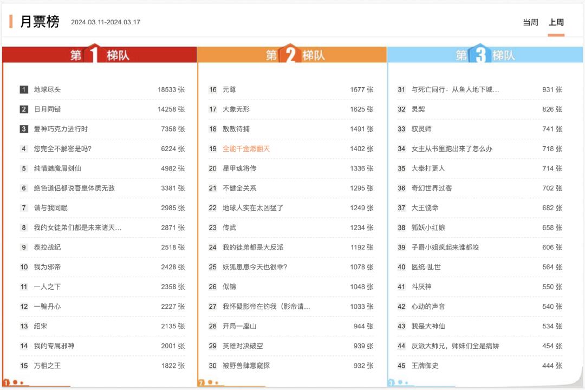The image size is (585, 390).
Task: Open the title 一人之下
Action: pos(48,287)
